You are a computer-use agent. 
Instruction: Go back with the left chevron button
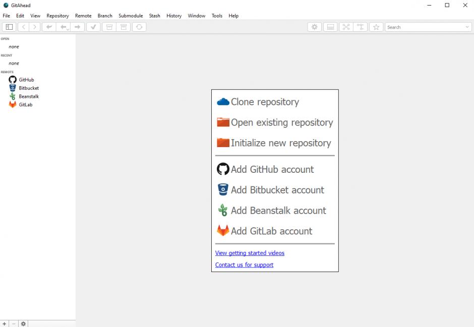pos(24,27)
